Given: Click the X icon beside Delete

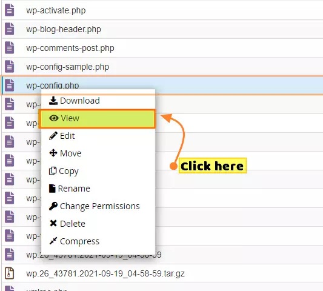Looking at the screenshot, I should [x=53, y=223].
